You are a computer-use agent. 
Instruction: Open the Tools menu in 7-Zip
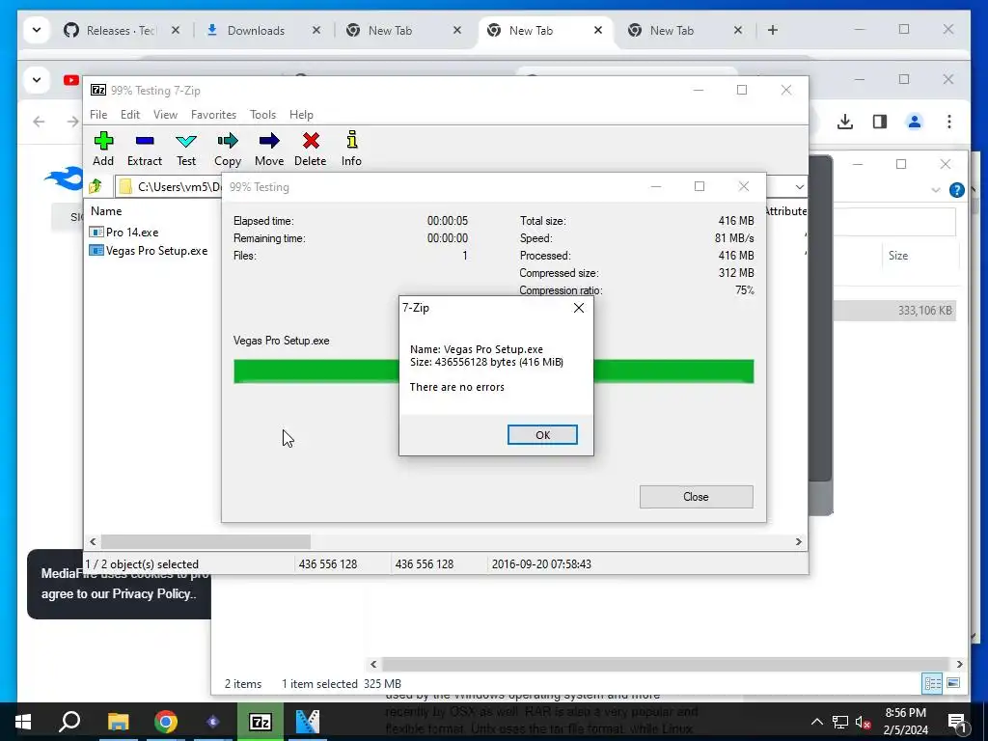click(x=262, y=115)
